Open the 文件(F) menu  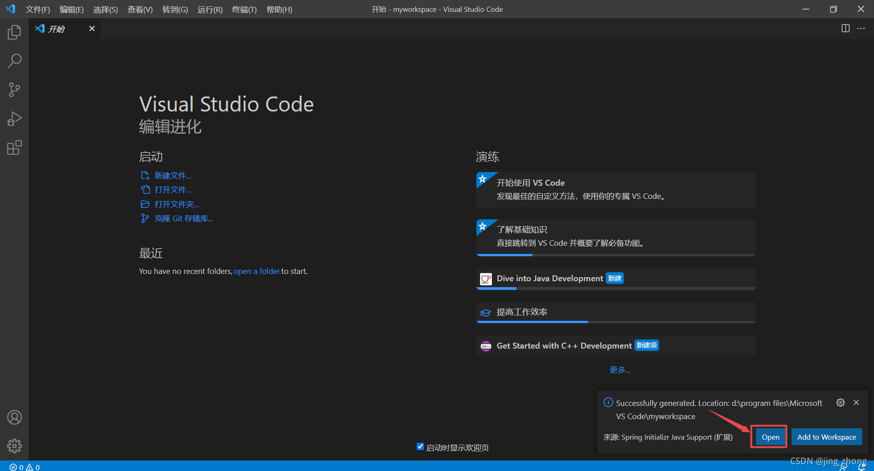(38, 9)
